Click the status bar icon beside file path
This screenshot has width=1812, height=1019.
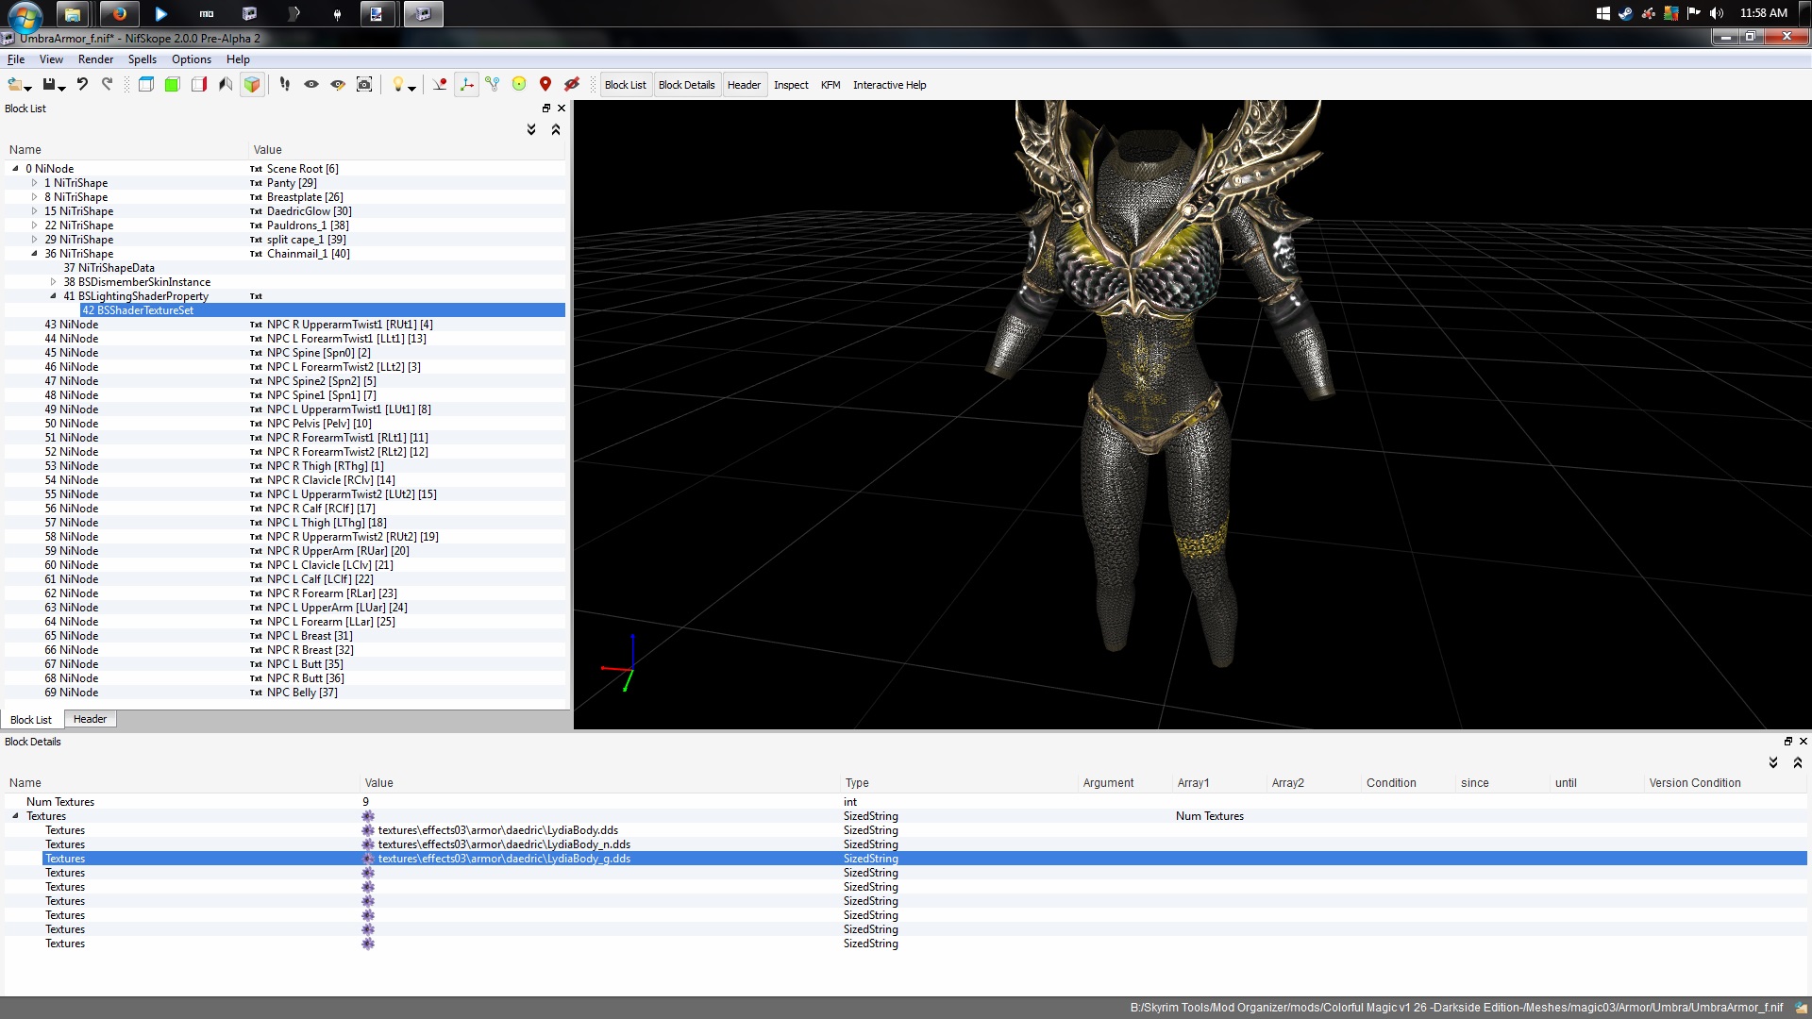[x=1801, y=1008]
